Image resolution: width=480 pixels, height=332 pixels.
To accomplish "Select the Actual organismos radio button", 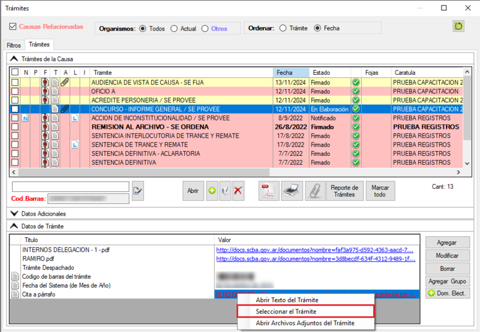I will tap(174, 28).
